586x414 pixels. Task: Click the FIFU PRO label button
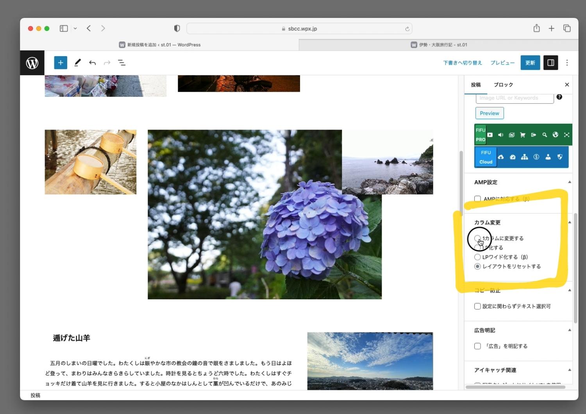pyautogui.click(x=480, y=135)
